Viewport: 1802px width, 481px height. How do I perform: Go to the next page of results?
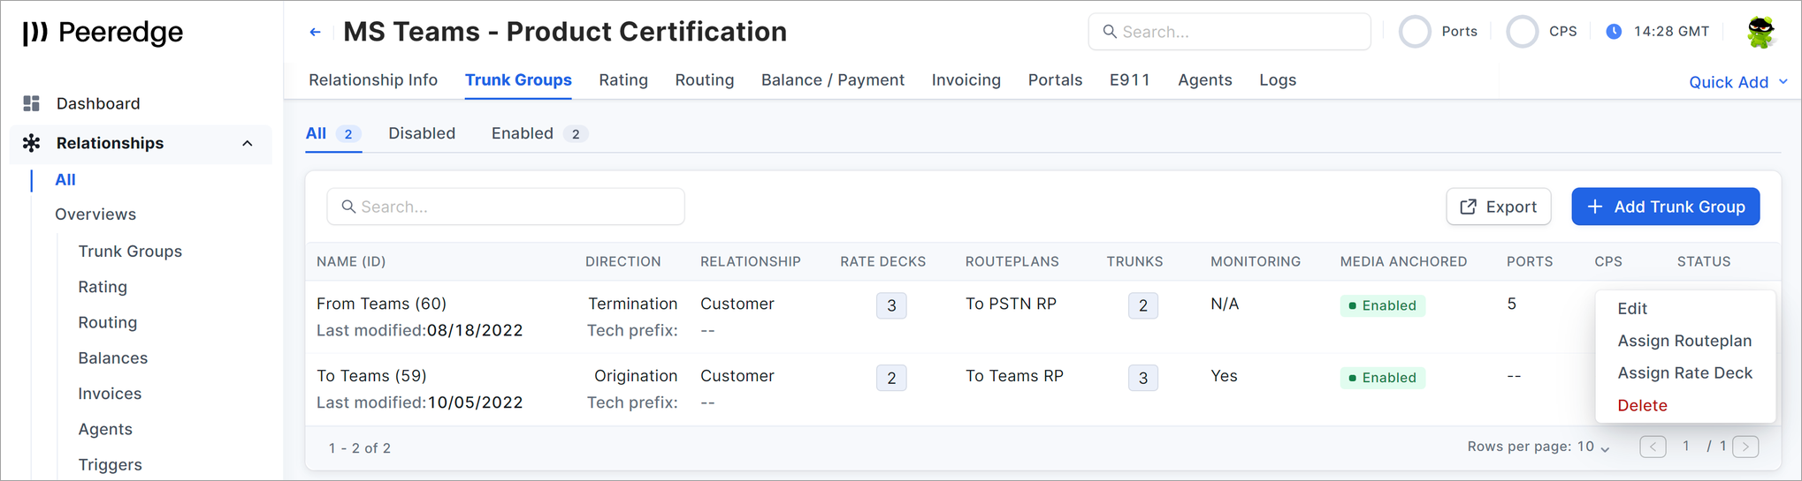click(1745, 447)
